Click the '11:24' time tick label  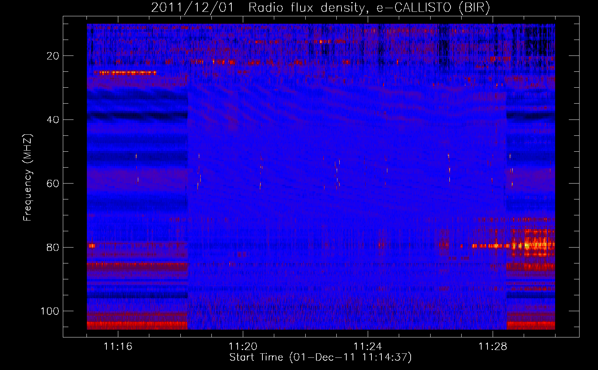(x=368, y=347)
